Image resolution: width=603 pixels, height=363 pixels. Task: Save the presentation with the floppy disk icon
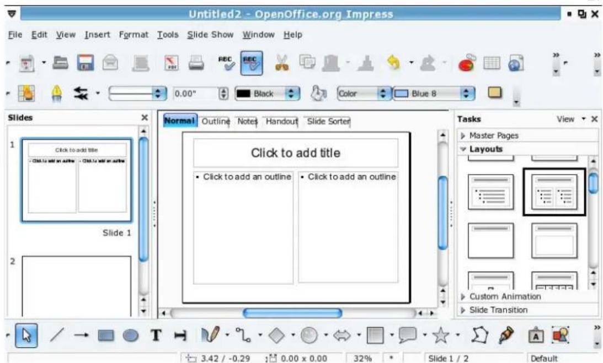tap(86, 63)
